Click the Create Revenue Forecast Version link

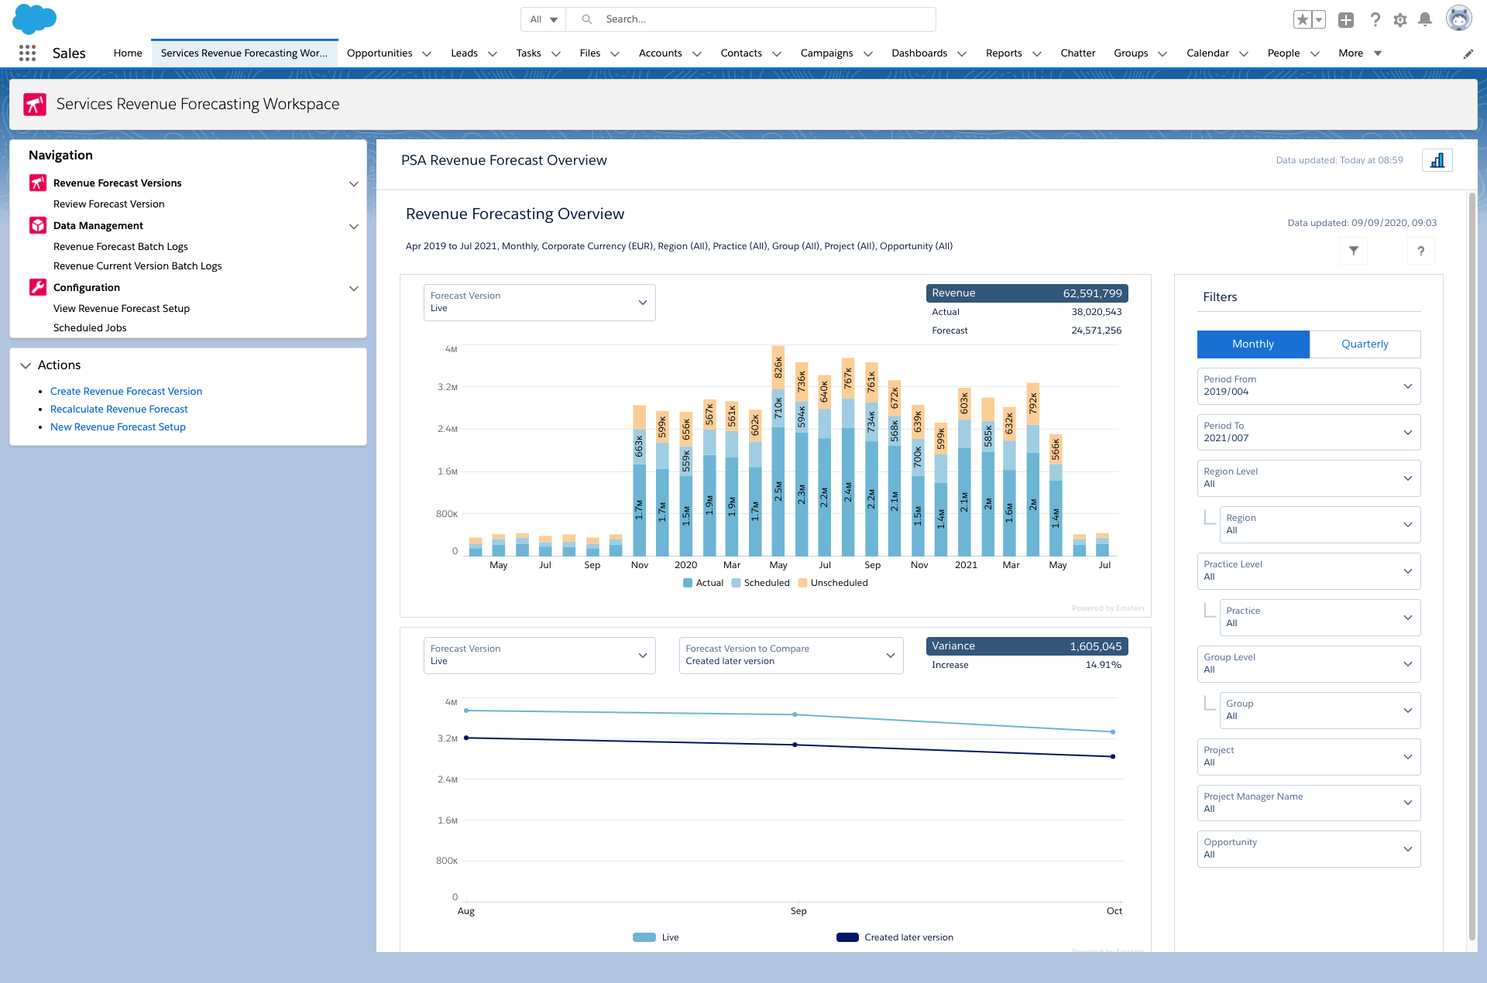126,392
